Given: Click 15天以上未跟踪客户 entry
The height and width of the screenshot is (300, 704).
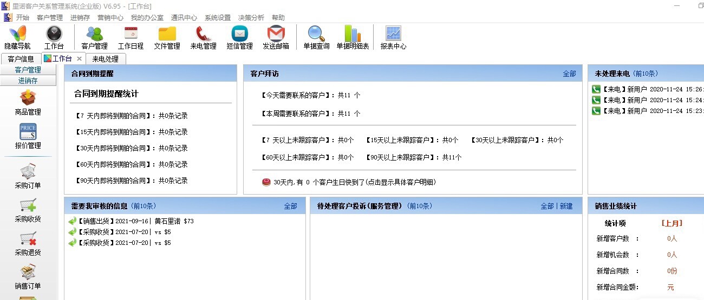Looking at the screenshot, I should 412,140.
